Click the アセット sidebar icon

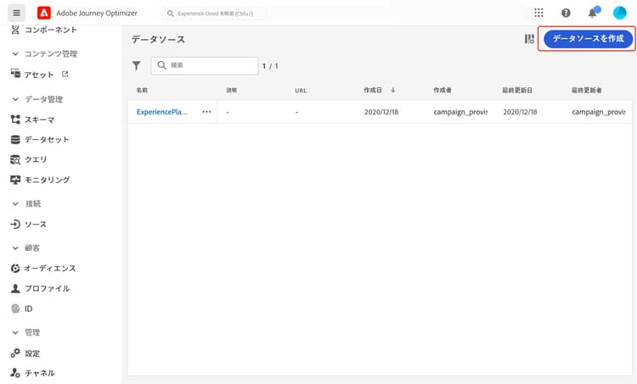coord(15,74)
